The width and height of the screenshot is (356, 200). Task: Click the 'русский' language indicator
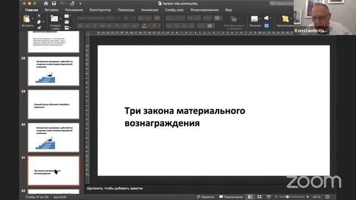60,197
